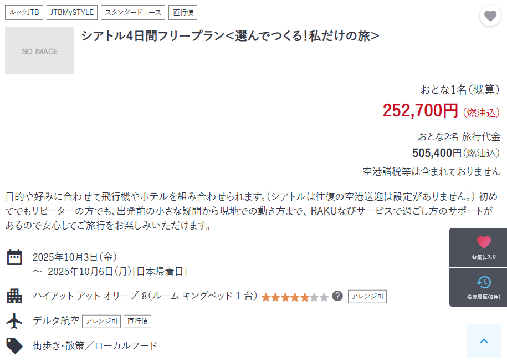
Task: Select the スタンダードコース tag
Action: (x=133, y=12)
